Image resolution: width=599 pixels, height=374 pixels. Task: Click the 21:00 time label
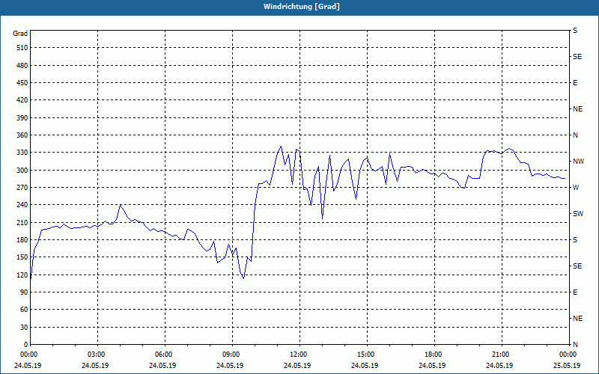(x=499, y=355)
